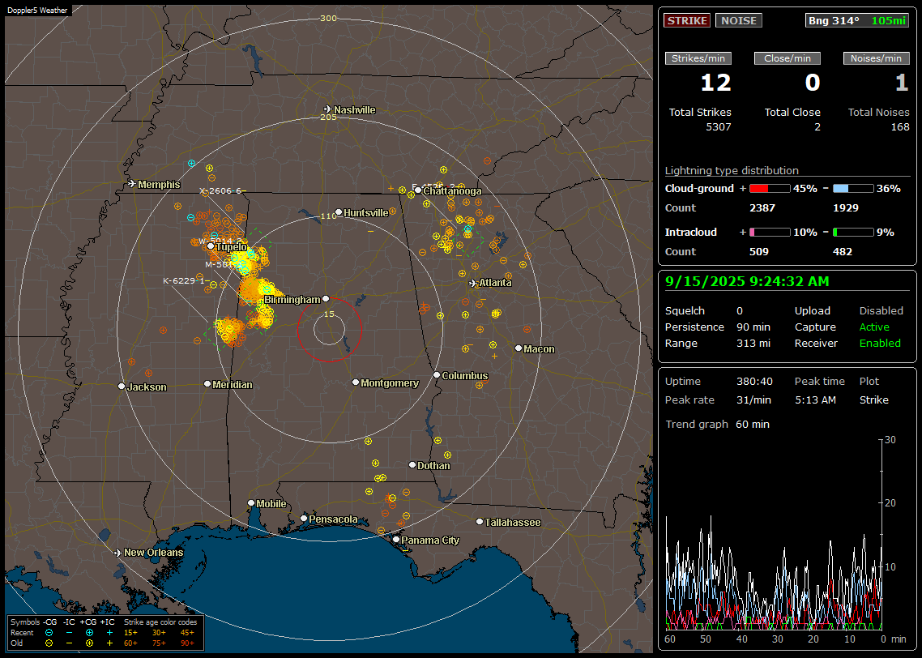
Task: Select the Close/min label button
Action: click(x=788, y=58)
